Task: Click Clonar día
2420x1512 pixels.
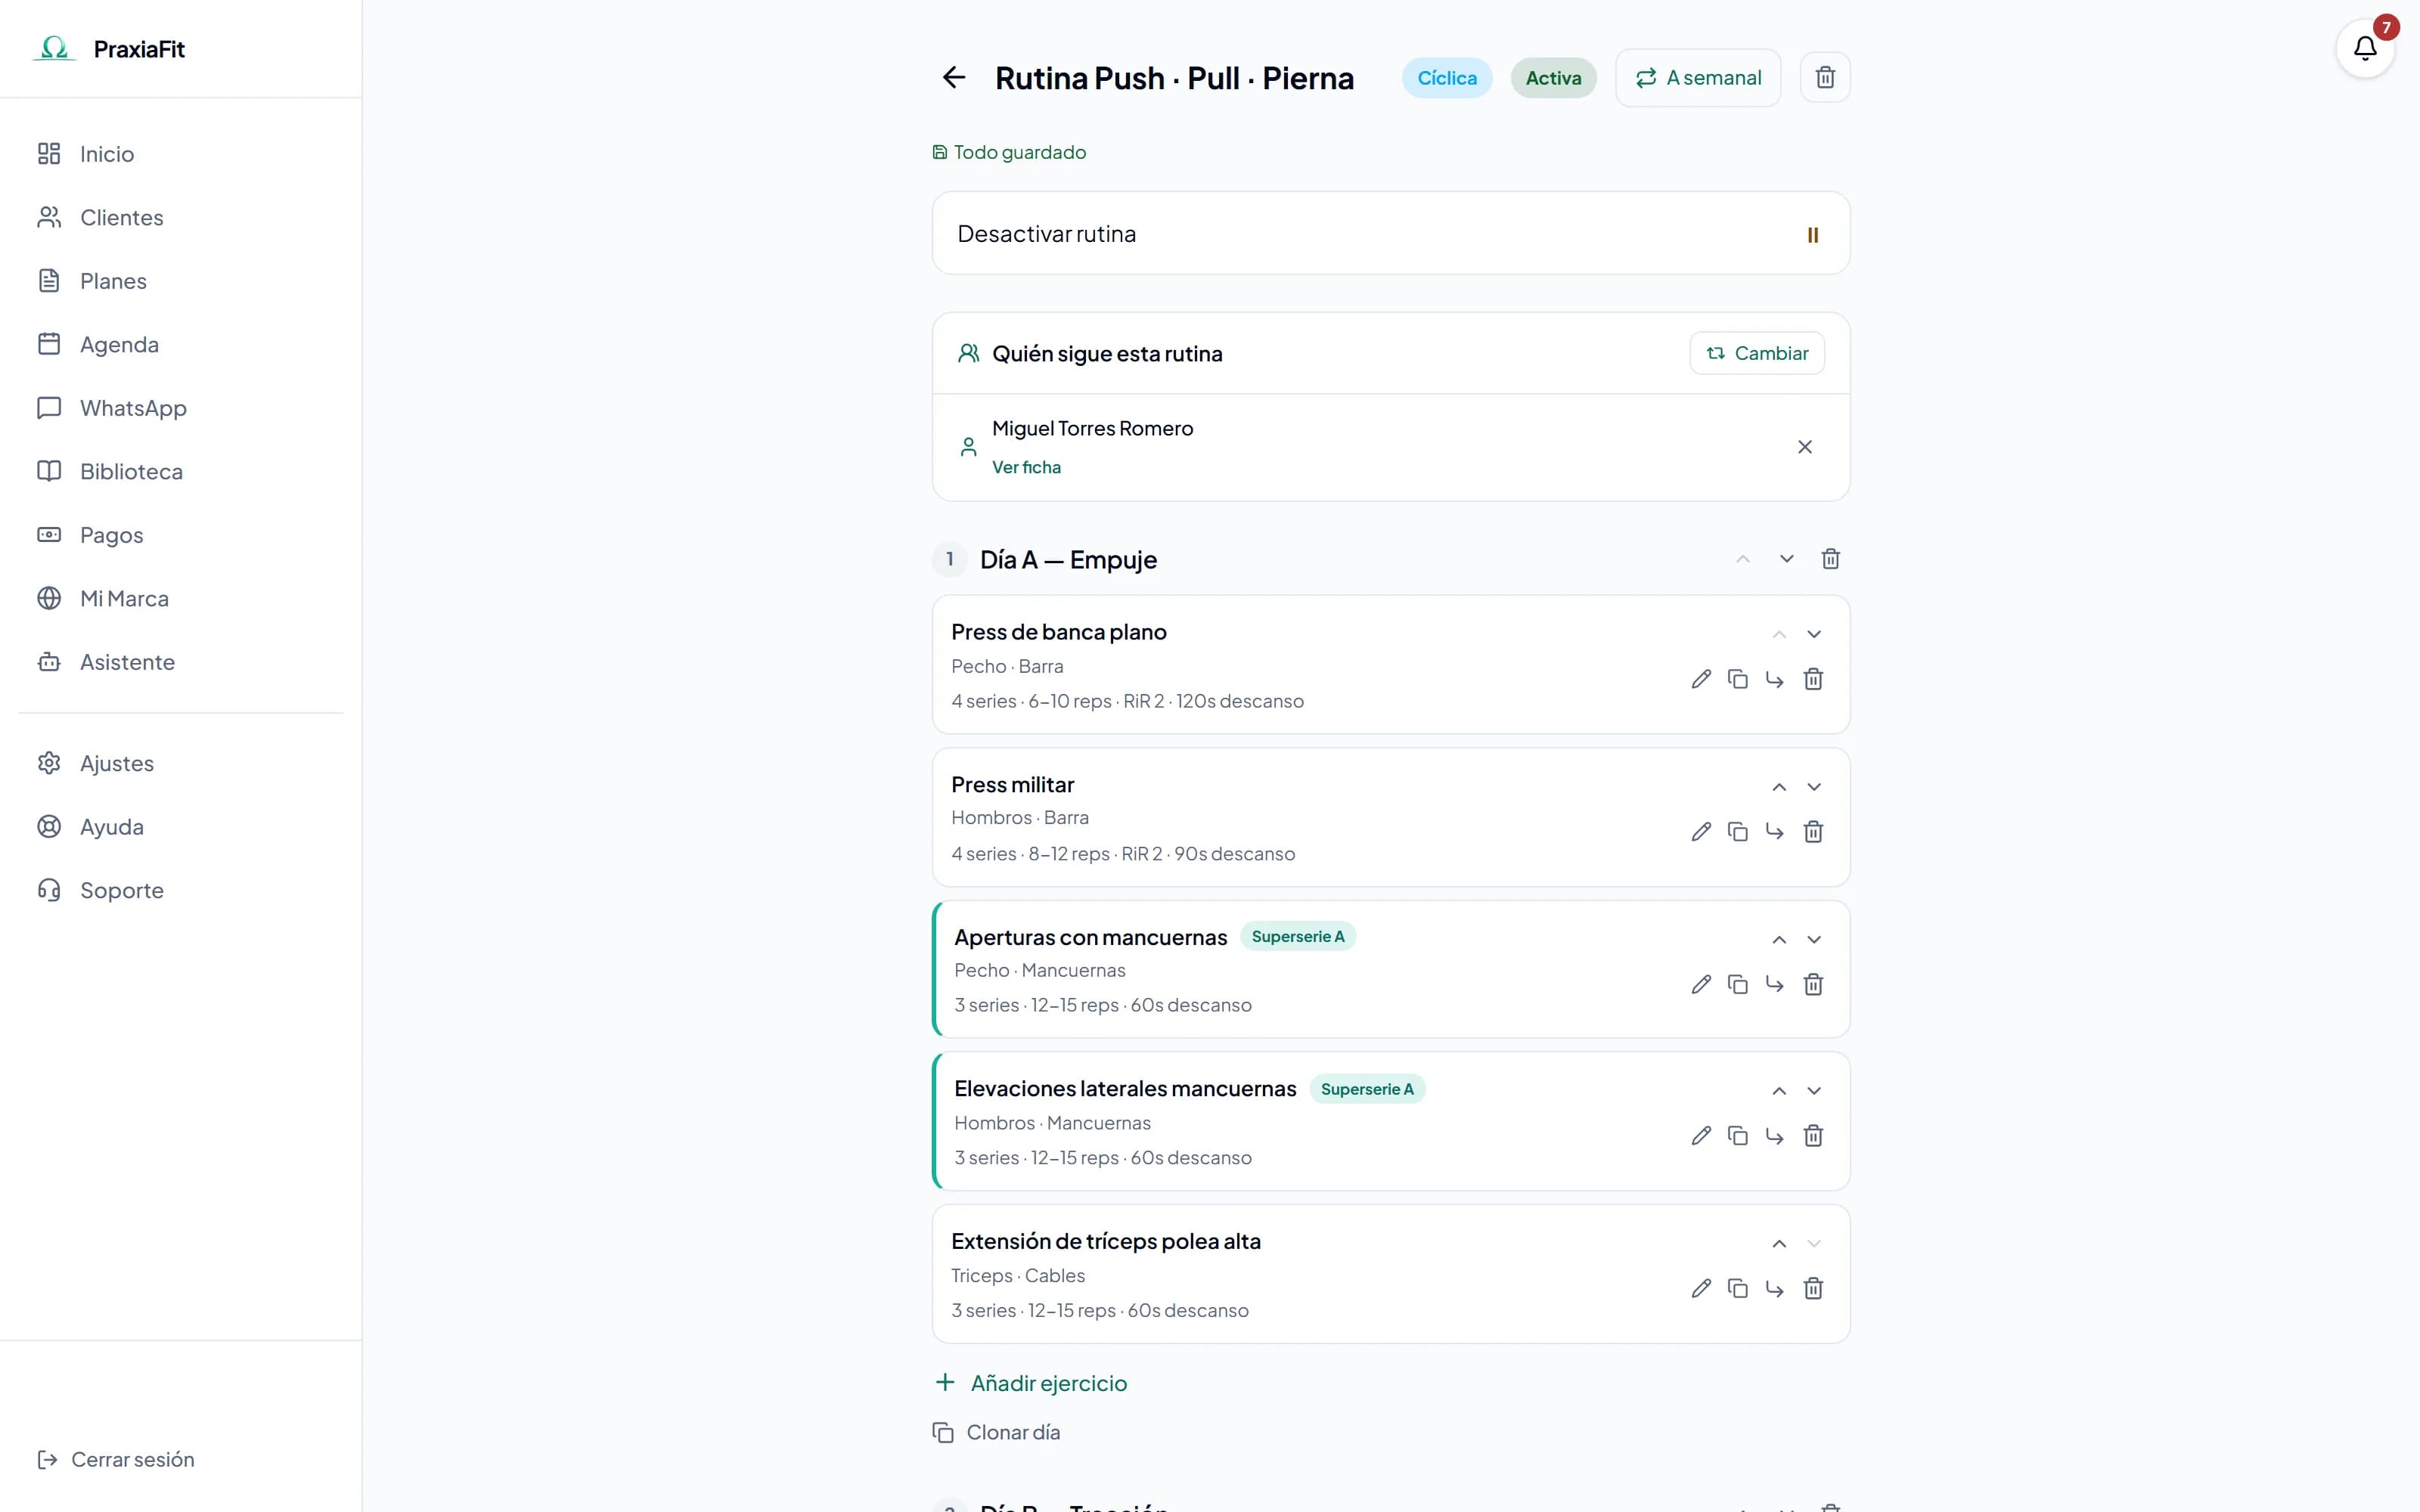Action: tap(996, 1433)
